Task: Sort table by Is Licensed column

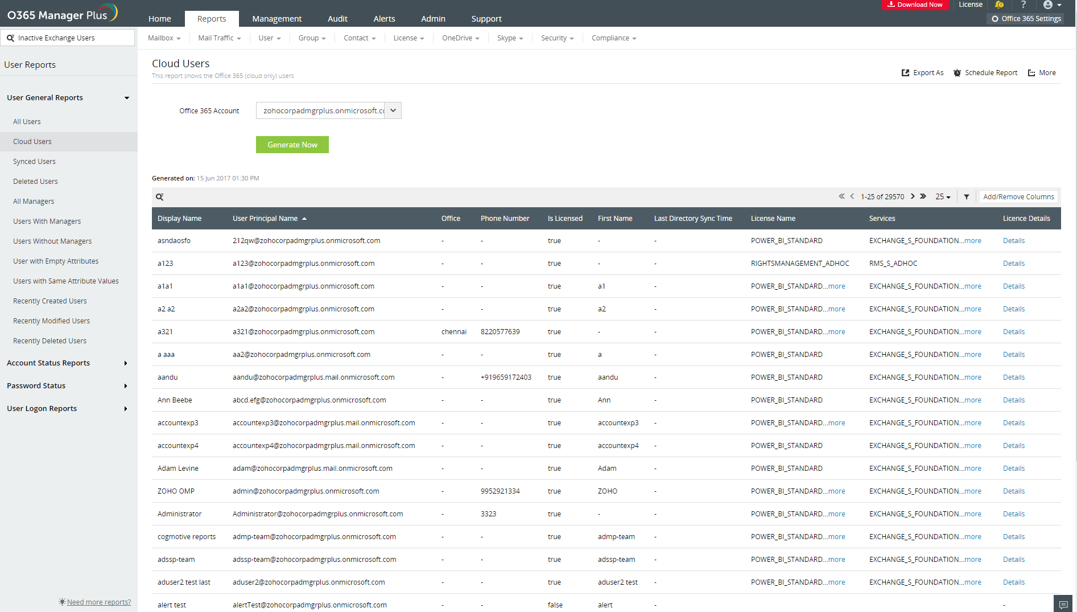Action: point(565,219)
